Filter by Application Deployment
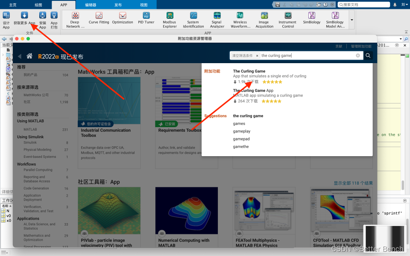Screen dimensions: 410x256 tap(32, 198)
